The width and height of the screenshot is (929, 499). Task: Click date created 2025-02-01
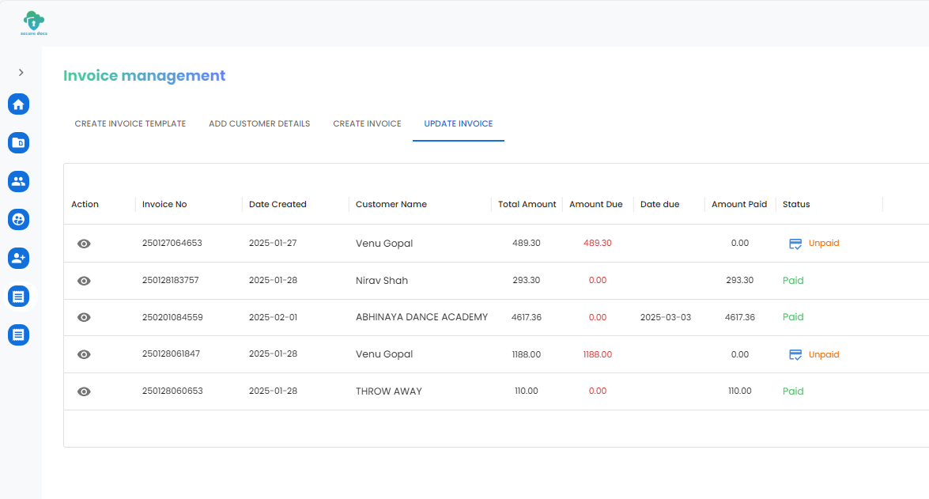point(273,318)
